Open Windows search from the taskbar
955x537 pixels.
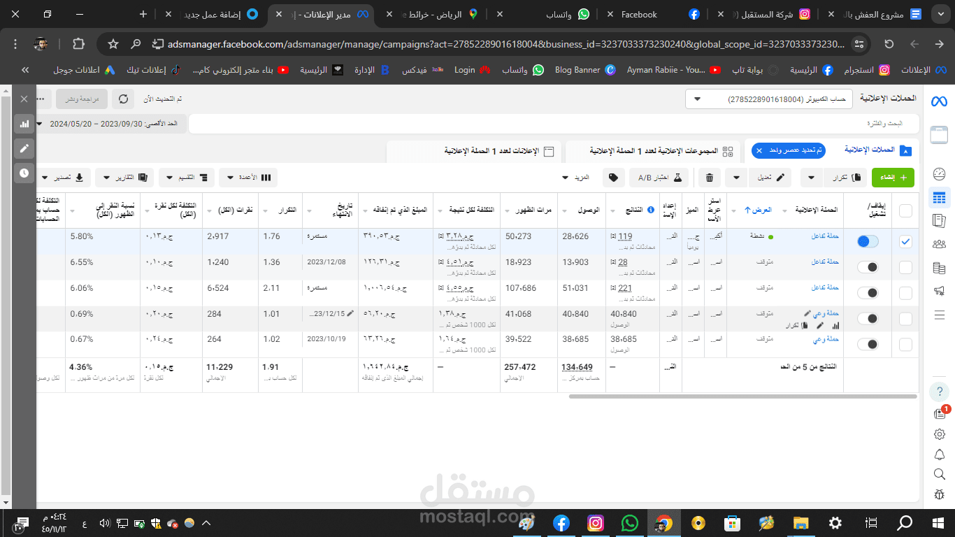pos(905,523)
